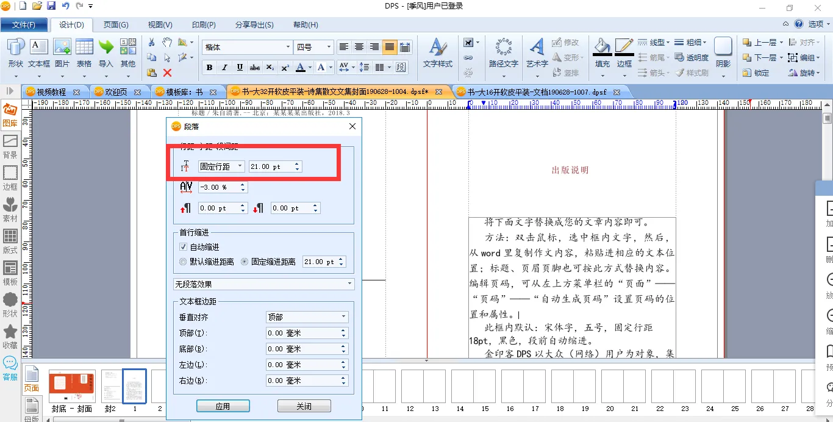Insert a picture with 图片 icon

62,53
